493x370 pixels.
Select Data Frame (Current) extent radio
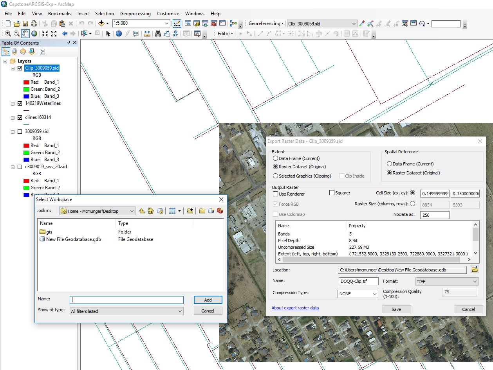(276, 158)
